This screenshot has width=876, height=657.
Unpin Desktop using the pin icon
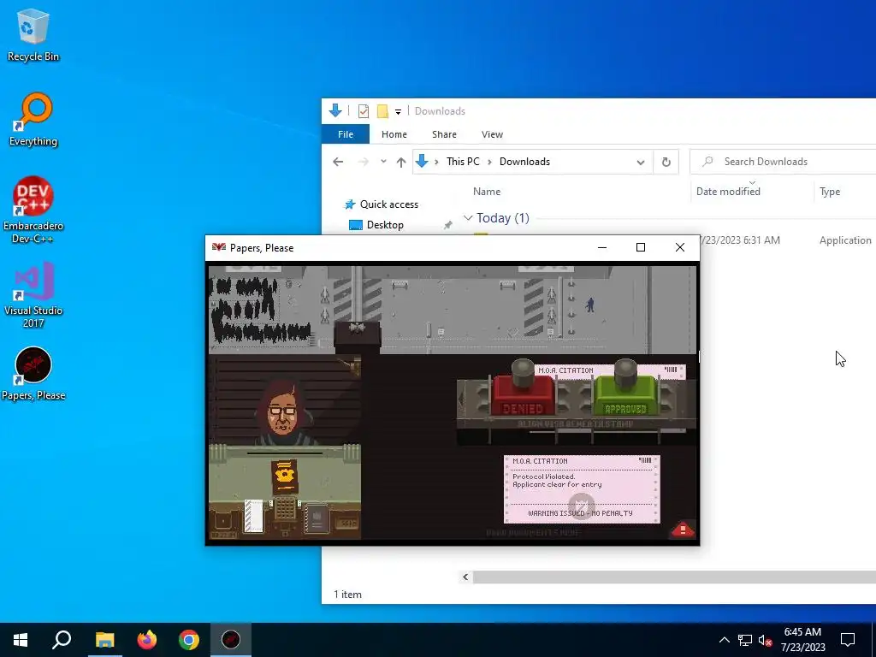[447, 225]
